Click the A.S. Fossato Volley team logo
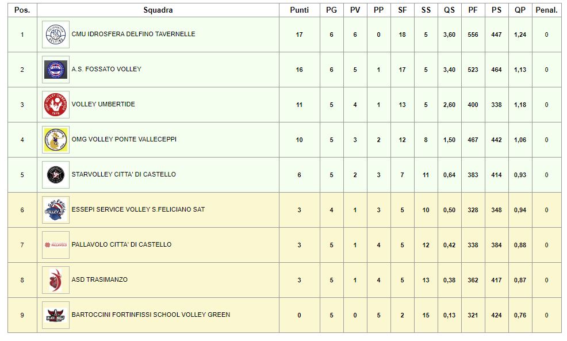567x341 pixels. 56,70
